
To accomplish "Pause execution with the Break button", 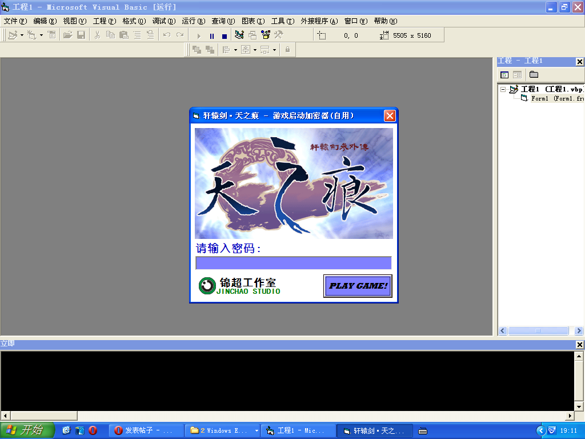I will pos(212,36).
